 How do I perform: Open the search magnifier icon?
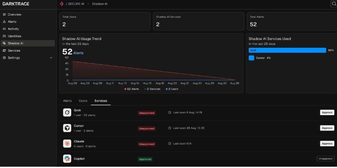point(334,4)
